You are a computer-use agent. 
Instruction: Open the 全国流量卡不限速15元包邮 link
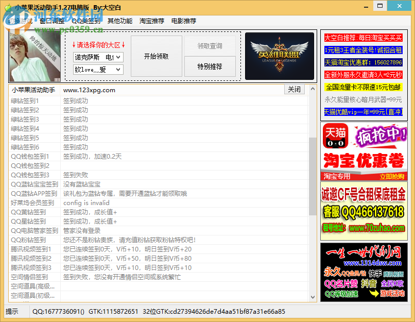tap(363, 87)
